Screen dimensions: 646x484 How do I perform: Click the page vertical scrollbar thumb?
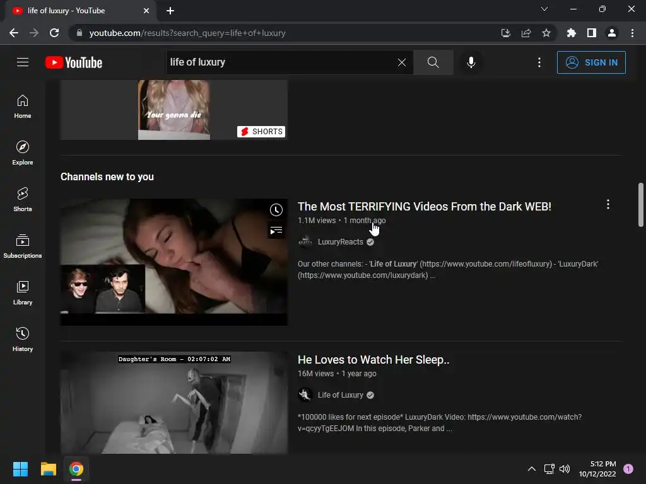point(641,205)
